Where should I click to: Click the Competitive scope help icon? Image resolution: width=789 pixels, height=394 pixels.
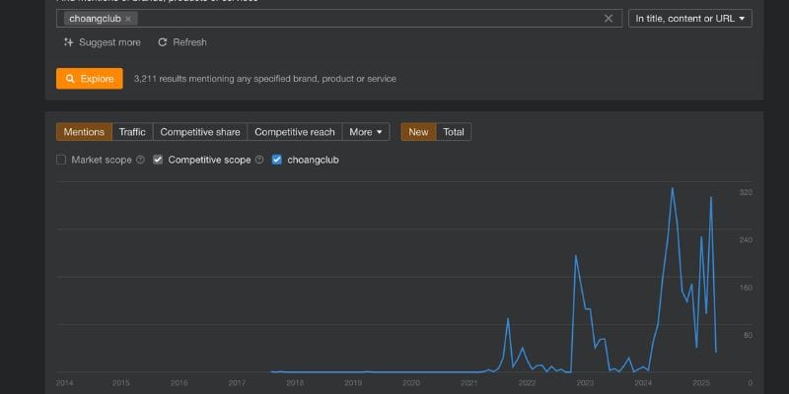click(x=259, y=160)
